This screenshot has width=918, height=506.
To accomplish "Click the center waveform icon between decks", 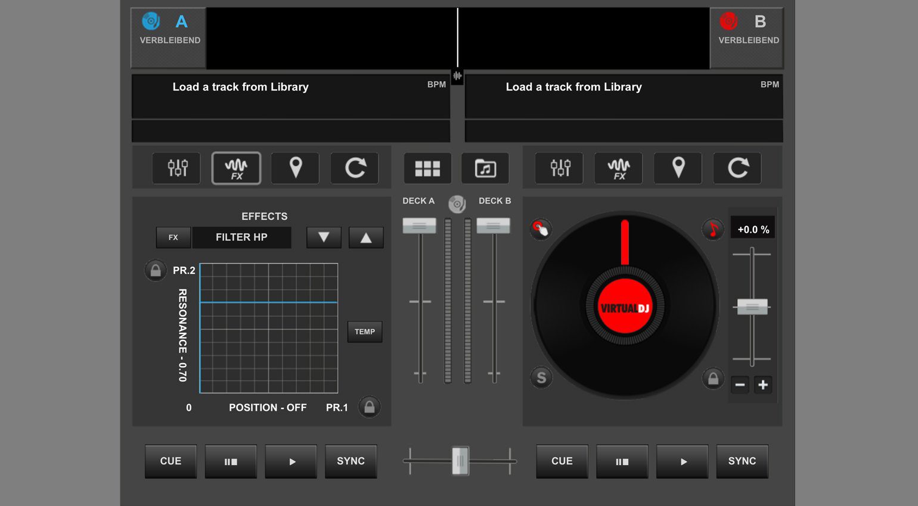I will (x=457, y=76).
